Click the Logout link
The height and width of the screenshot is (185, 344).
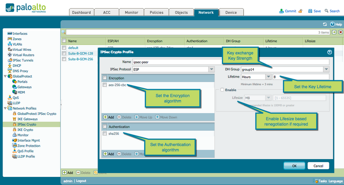(x=81, y=181)
